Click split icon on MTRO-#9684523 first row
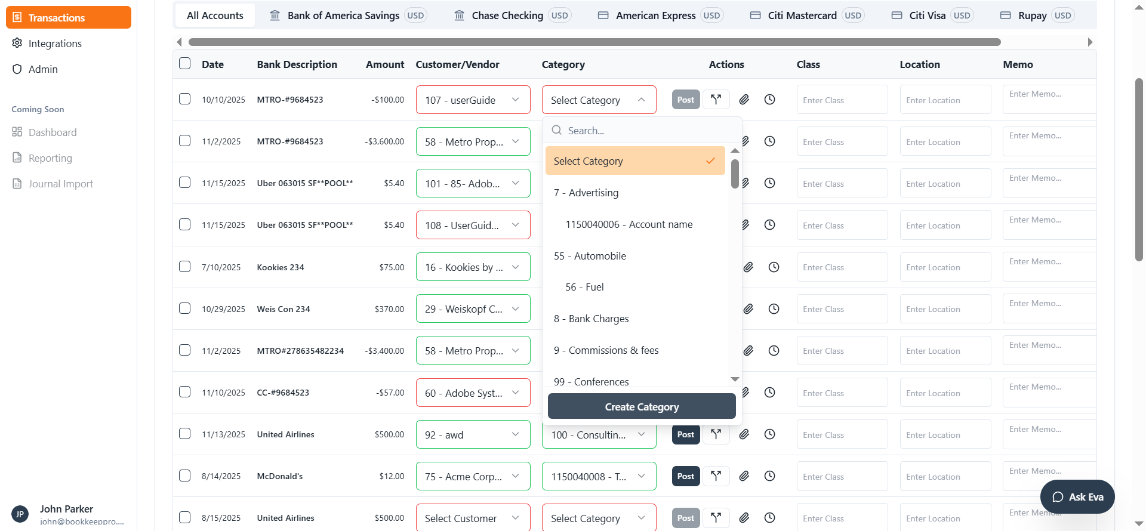1146x531 pixels. point(716,100)
